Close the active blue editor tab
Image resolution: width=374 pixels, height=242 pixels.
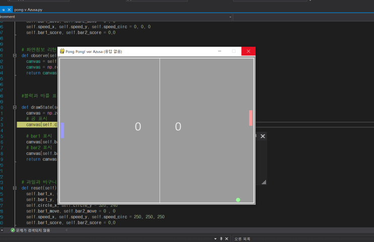(x=9, y=10)
